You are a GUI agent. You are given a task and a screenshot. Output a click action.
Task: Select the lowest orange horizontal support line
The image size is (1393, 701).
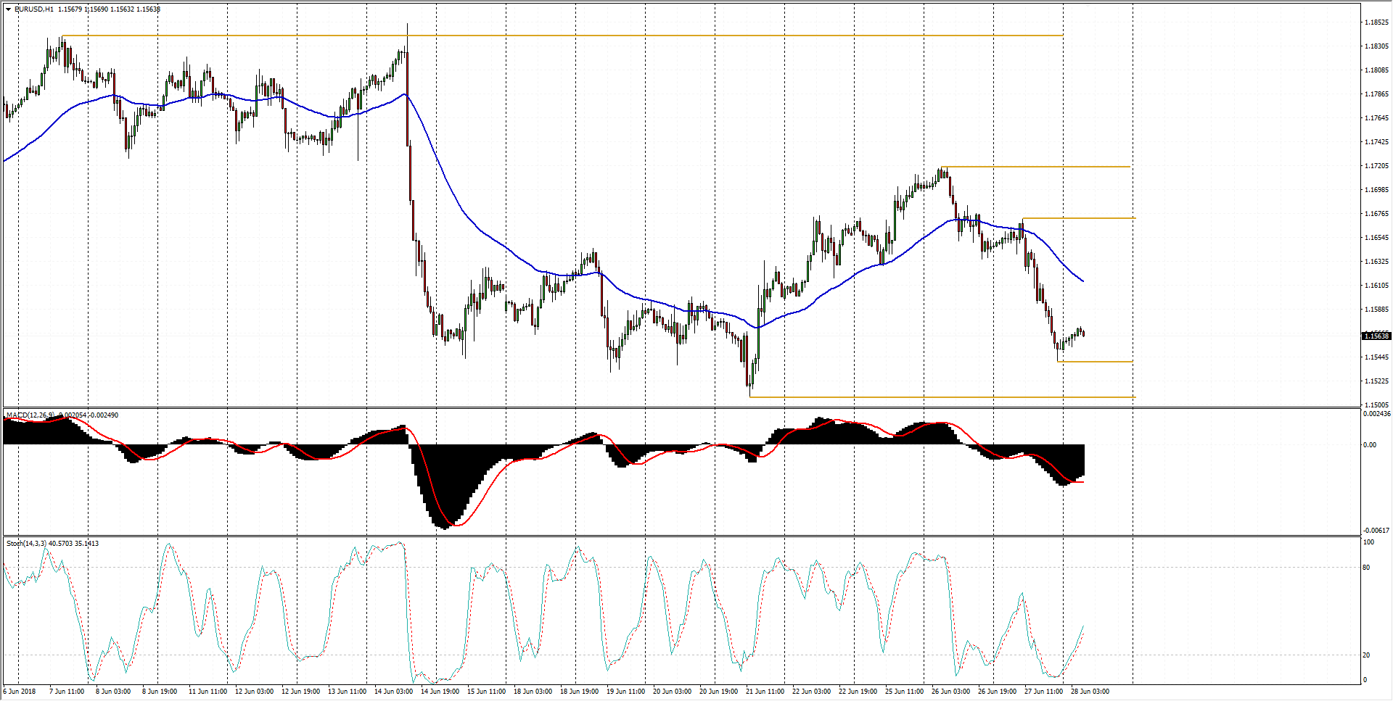point(941,397)
